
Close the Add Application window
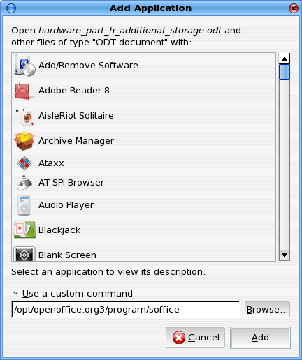294,8
